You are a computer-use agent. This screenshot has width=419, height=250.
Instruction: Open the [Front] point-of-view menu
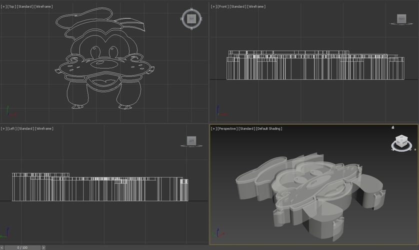pos(223,6)
